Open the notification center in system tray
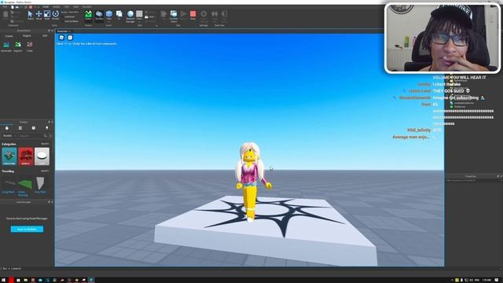 497,280
